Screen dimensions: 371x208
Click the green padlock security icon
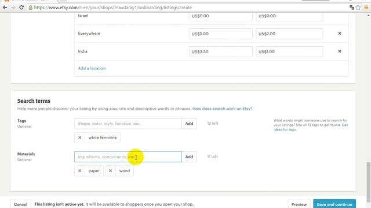click(30, 8)
